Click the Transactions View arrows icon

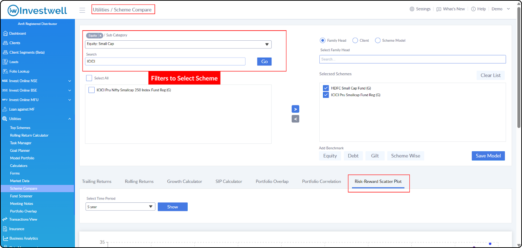click(x=5, y=219)
